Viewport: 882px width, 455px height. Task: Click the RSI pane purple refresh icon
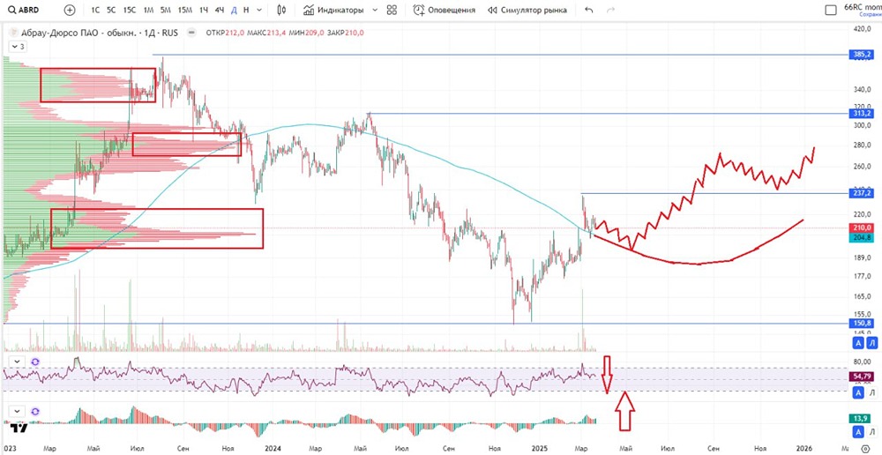(x=35, y=361)
